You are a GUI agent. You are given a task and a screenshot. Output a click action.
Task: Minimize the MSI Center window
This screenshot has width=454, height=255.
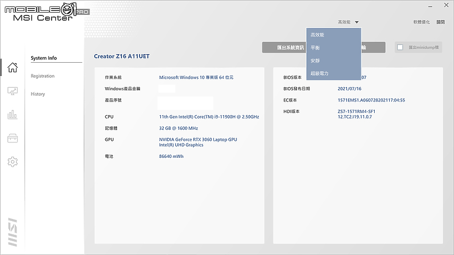click(x=430, y=6)
